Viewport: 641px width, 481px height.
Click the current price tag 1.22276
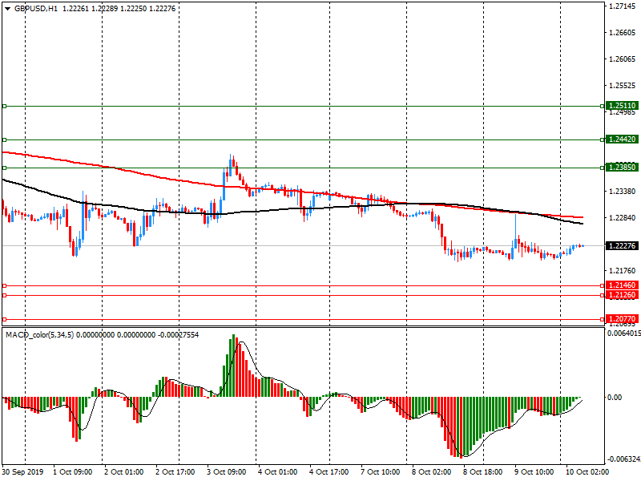click(x=622, y=245)
